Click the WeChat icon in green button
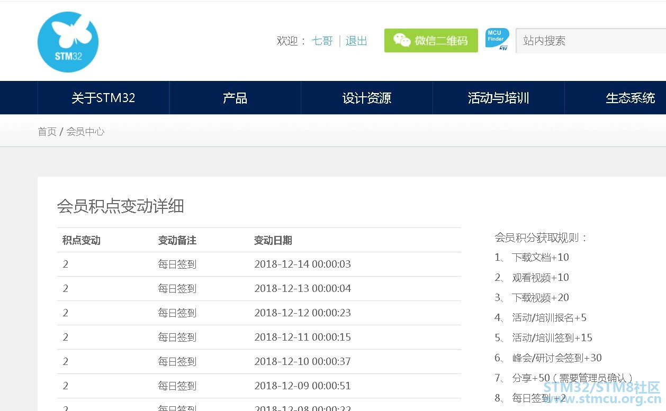Screen dimensions: 666x411 (402, 41)
